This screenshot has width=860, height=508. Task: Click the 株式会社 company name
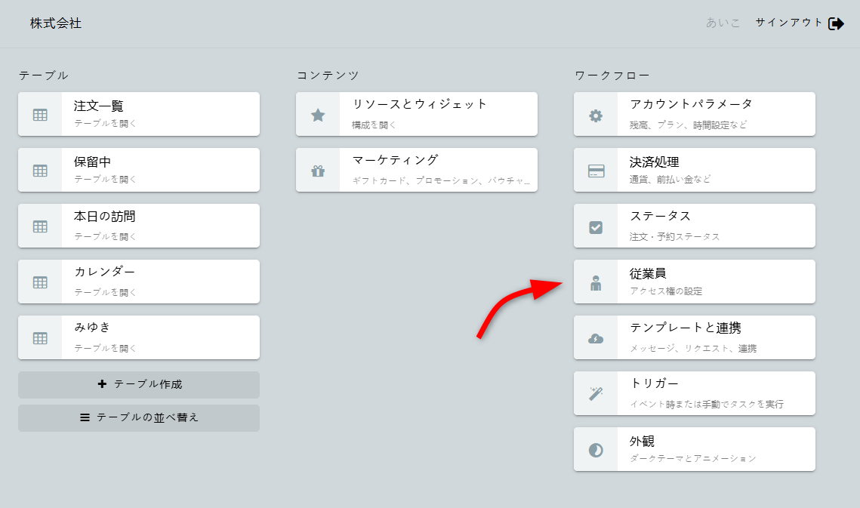pos(56,23)
